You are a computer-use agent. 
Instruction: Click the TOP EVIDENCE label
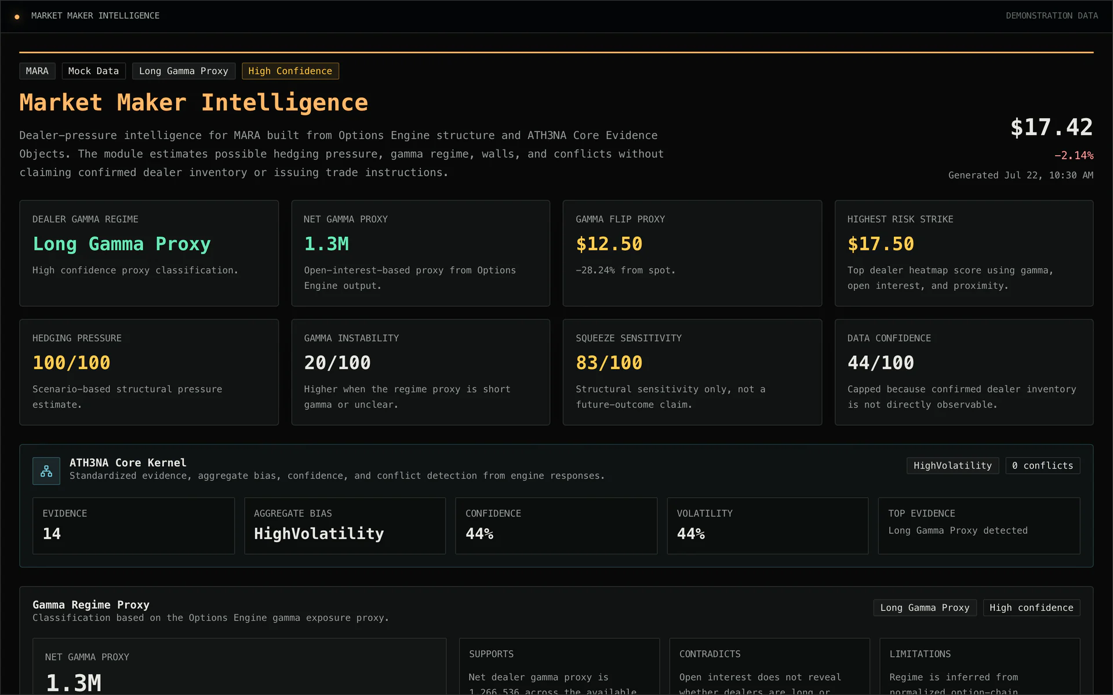click(922, 514)
